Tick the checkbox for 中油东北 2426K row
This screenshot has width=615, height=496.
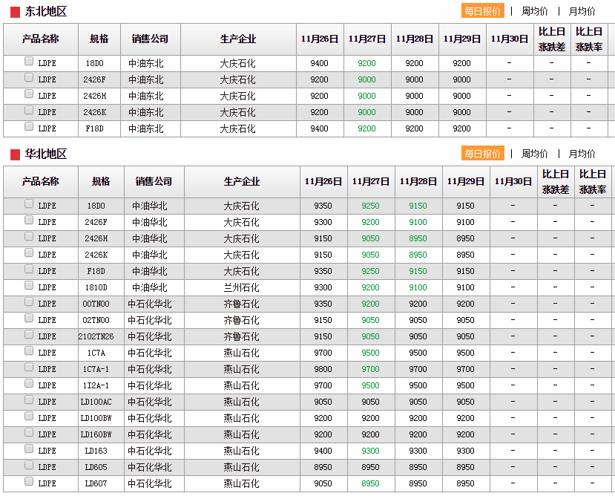(29, 111)
